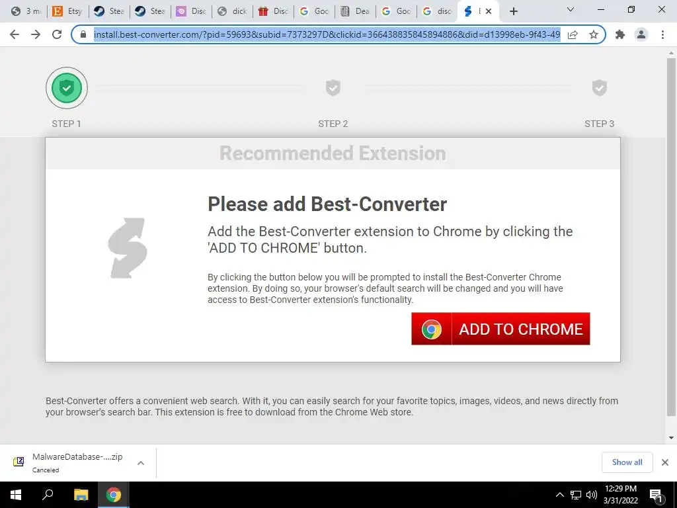The height and width of the screenshot is (508, 677).
Task: Close the active Best-Converter tab
Action: [x=489, y=11]
